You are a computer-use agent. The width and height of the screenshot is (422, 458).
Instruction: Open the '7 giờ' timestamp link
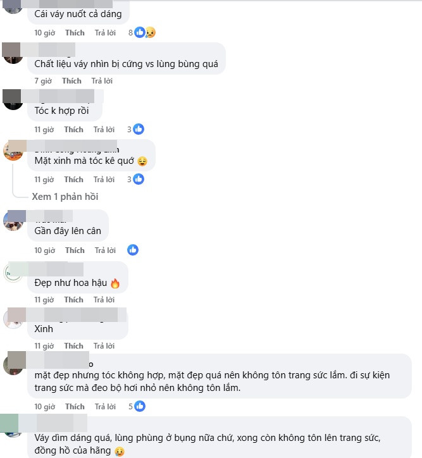43,81
